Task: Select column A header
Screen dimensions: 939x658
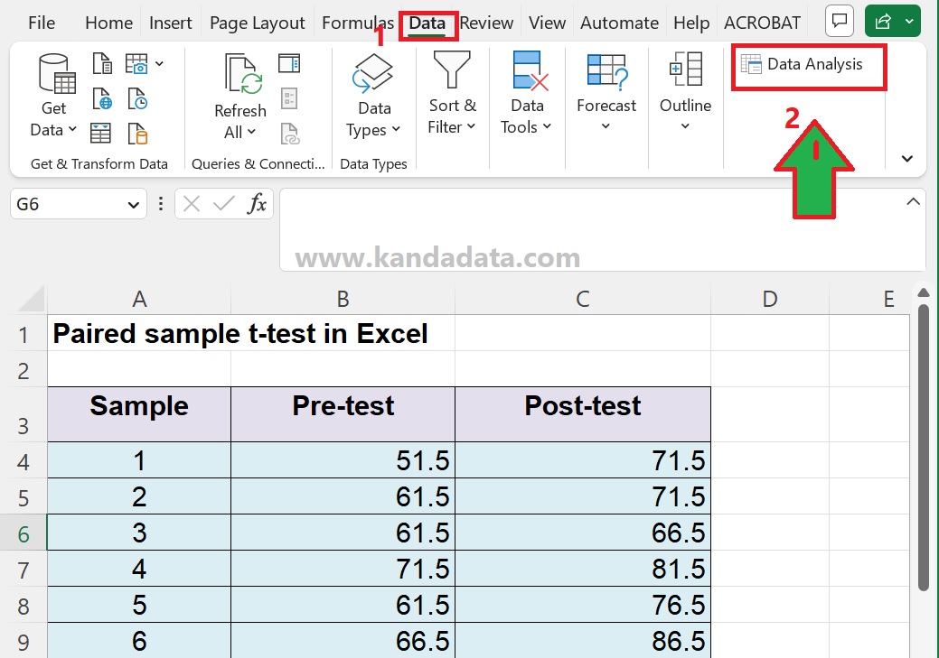Action: click(x=139, y=299)
